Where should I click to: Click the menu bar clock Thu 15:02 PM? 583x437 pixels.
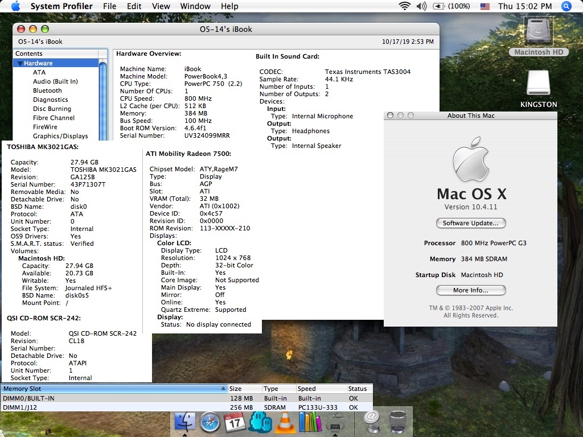524,6
